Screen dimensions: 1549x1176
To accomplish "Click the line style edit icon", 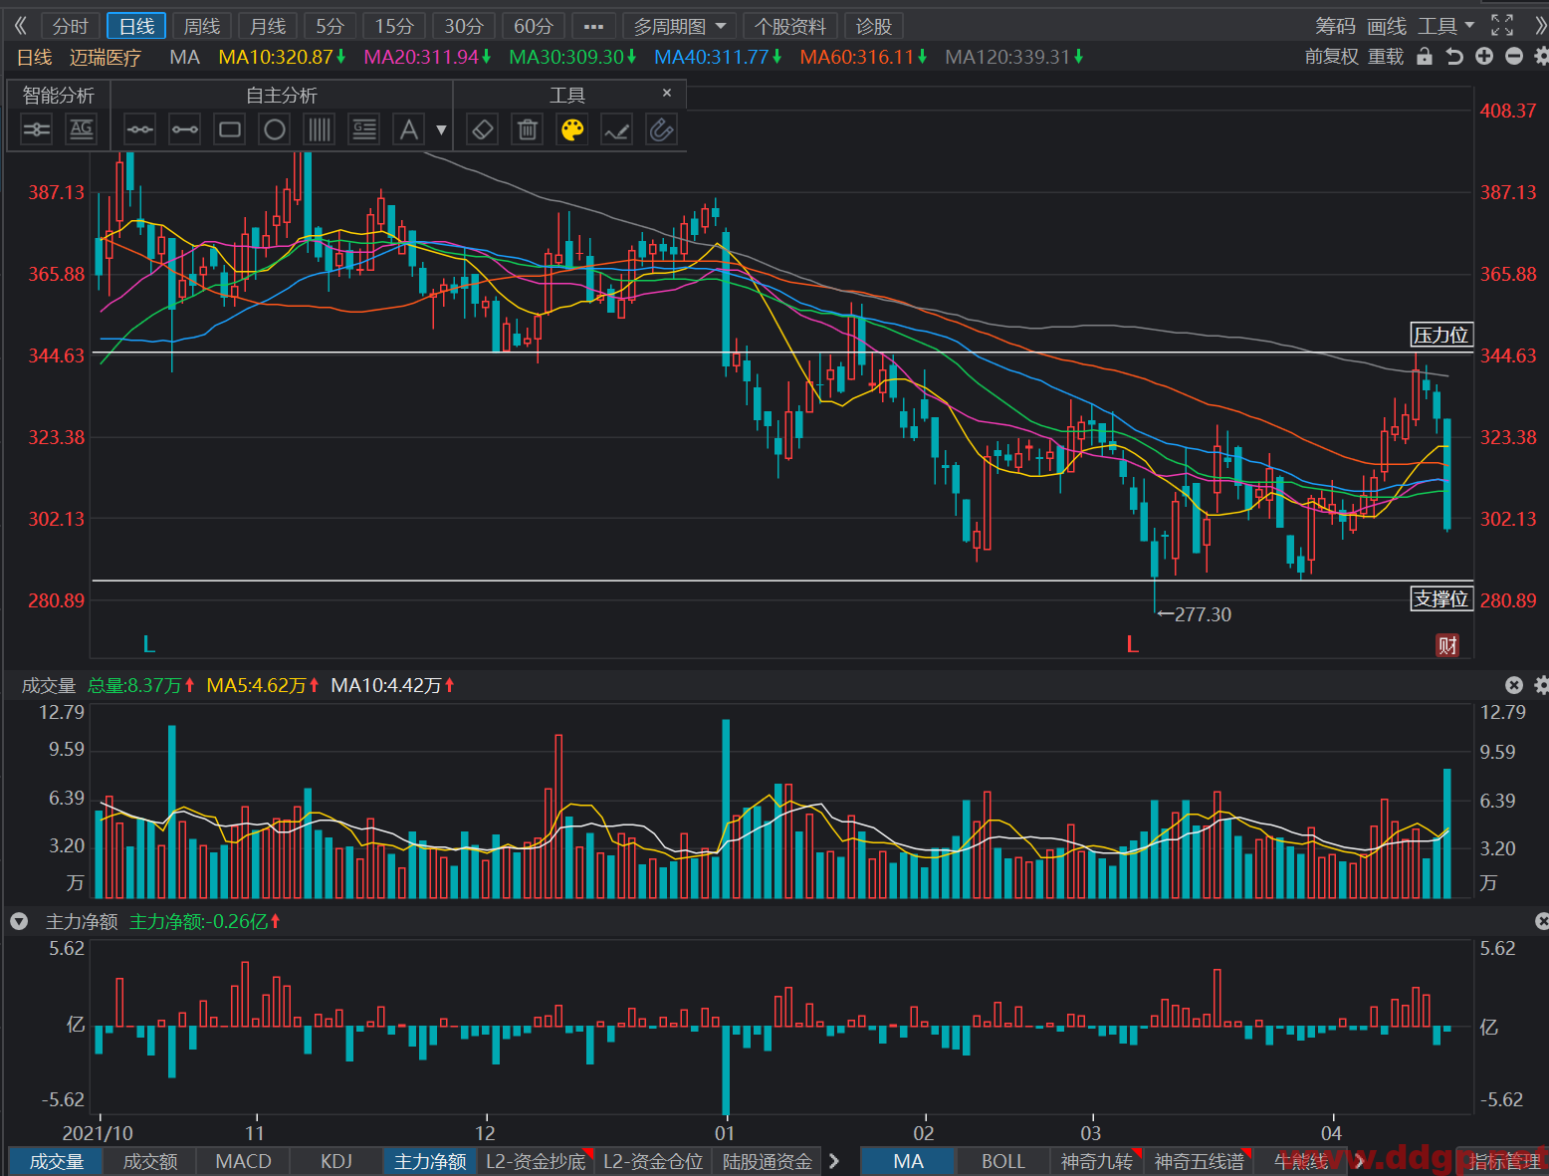I will pyautogui.click(x=617, y=129).
